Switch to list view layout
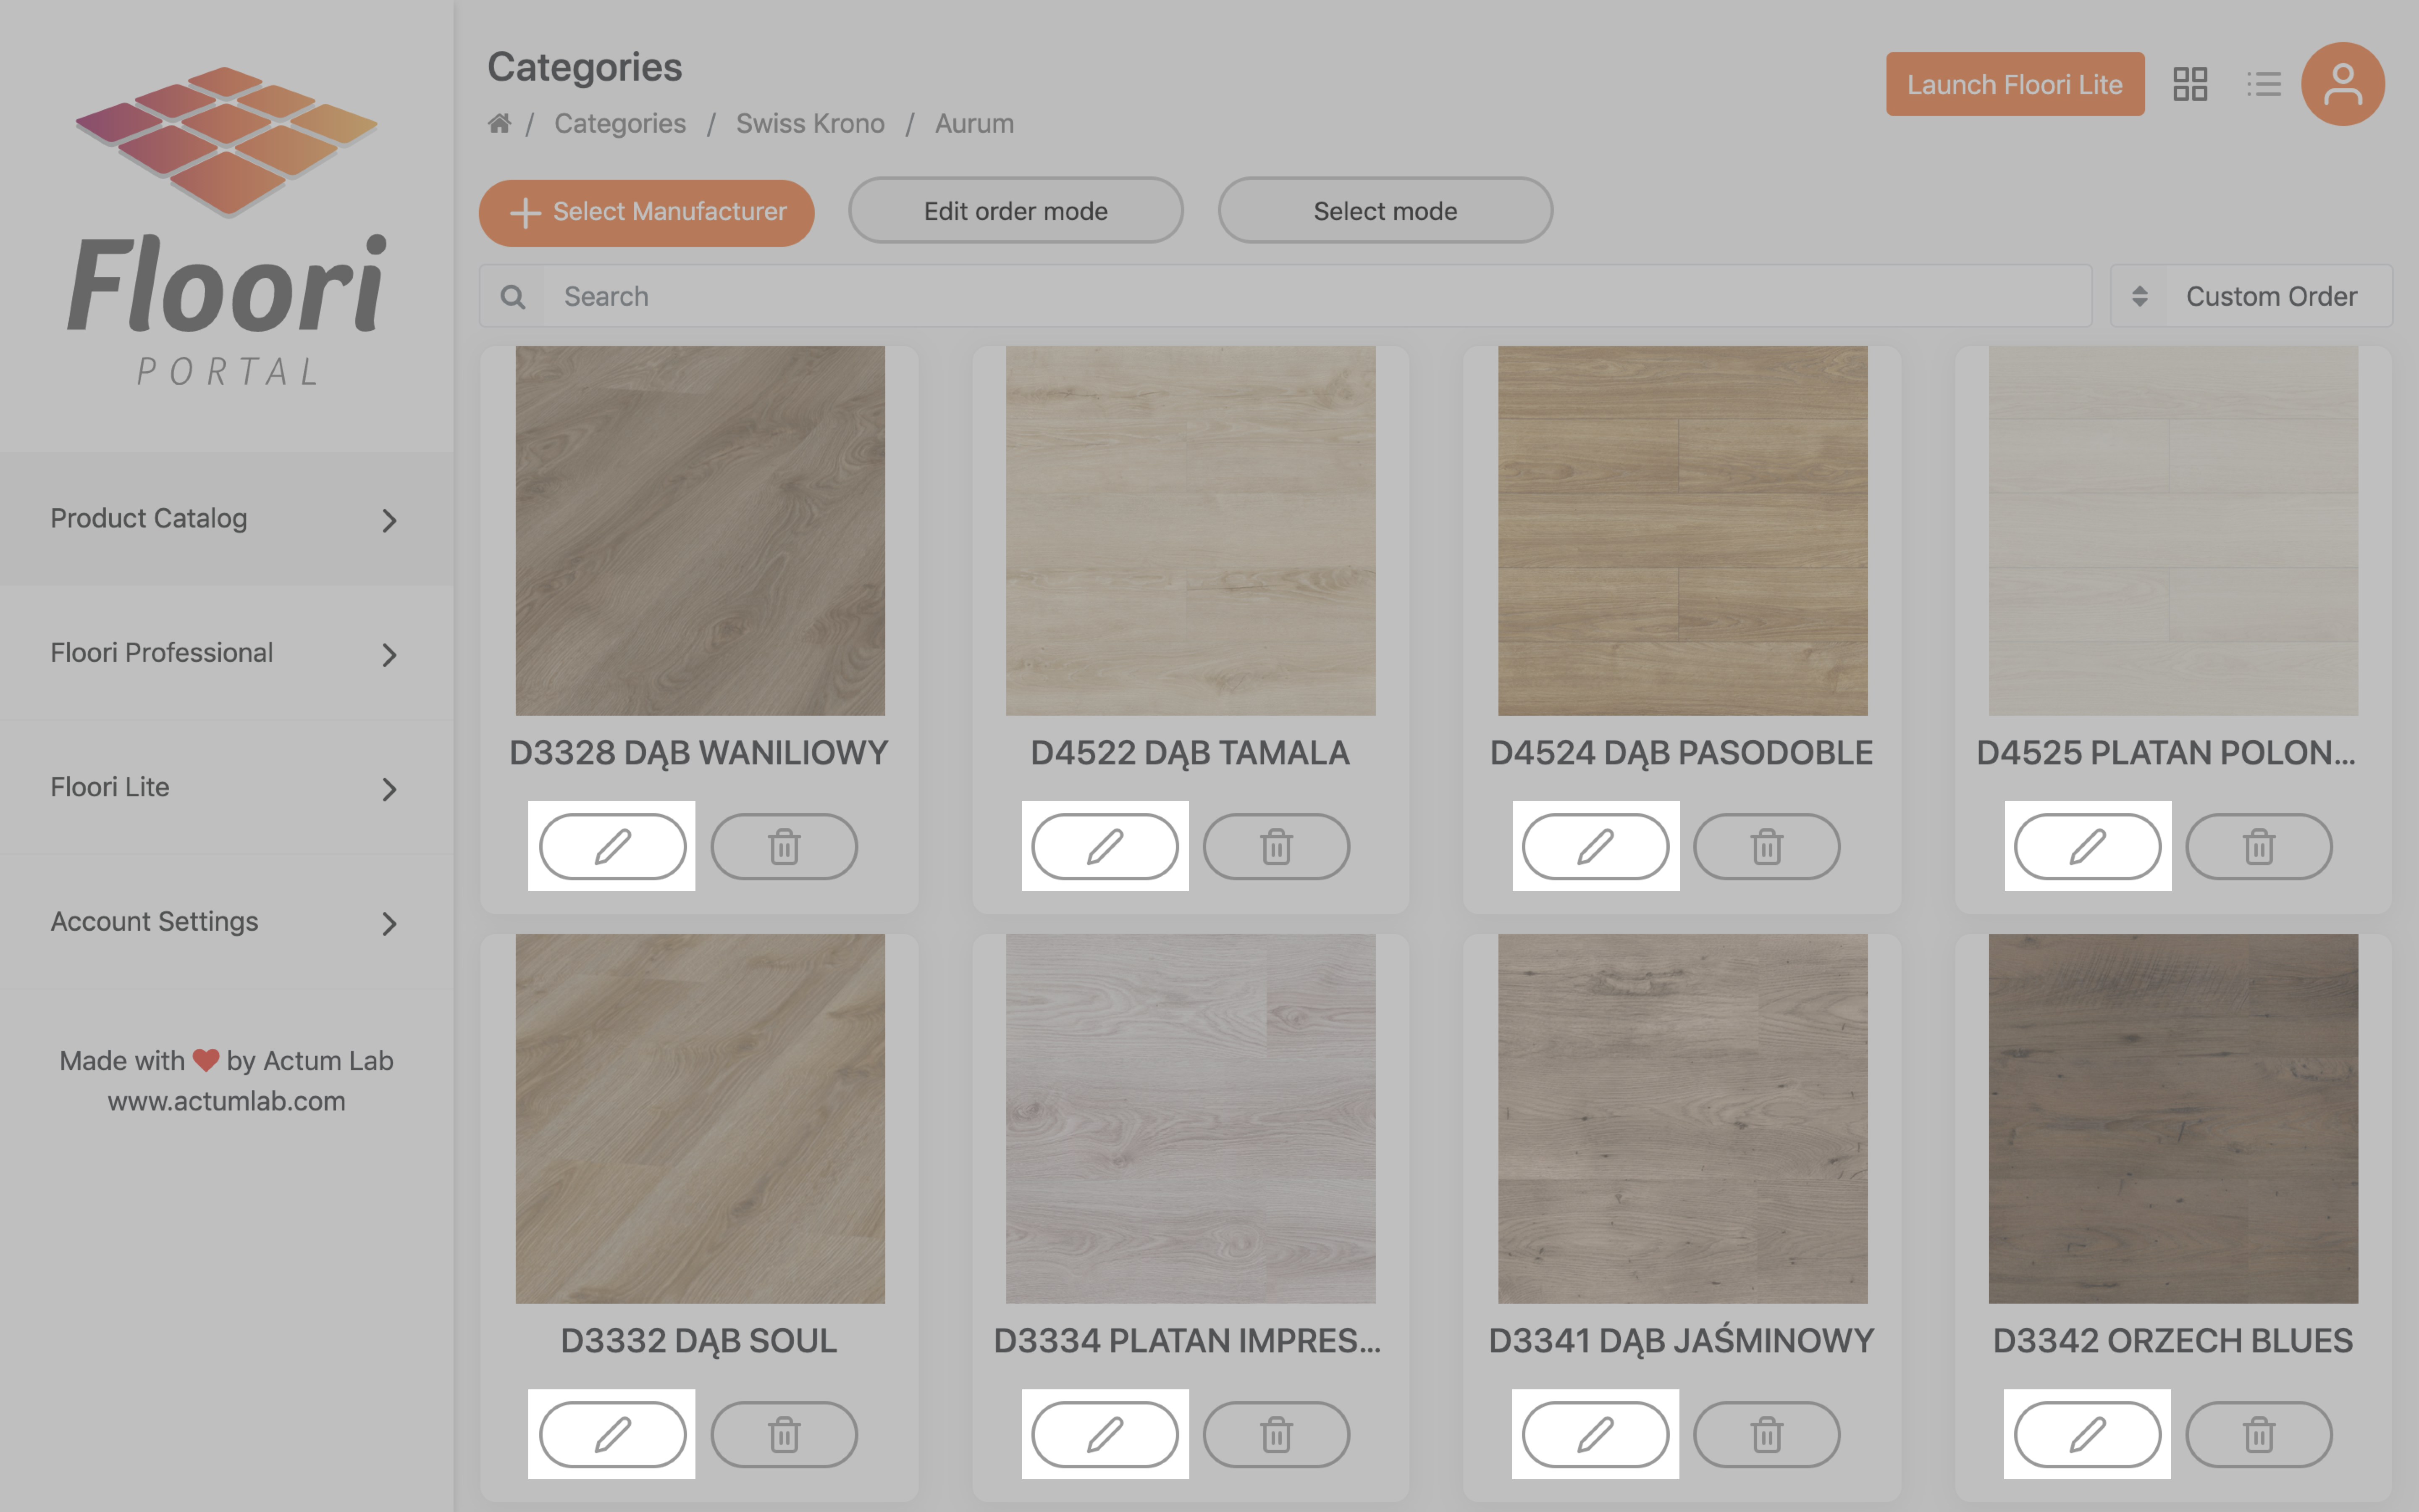Viewport: 2419px width, 1512px height. [x=2264, y=84]
